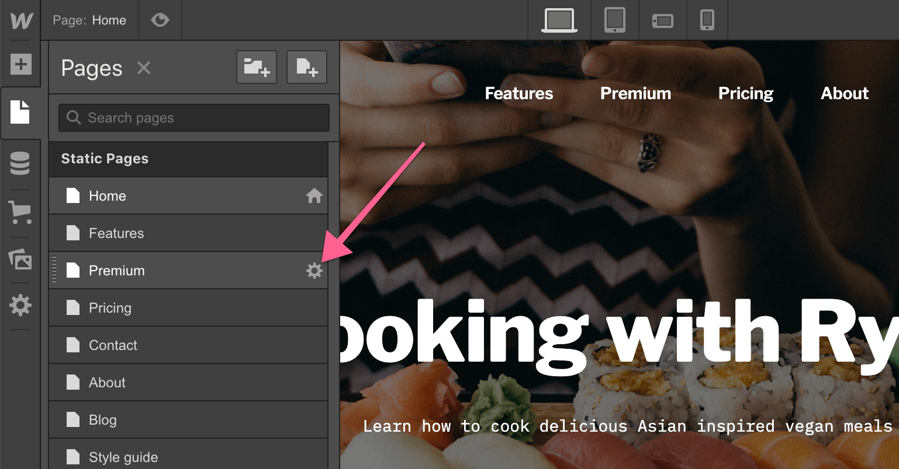Click Premium link in site navbar
Image resolution: width=899 pixels, height=469 pixels.
636,93
